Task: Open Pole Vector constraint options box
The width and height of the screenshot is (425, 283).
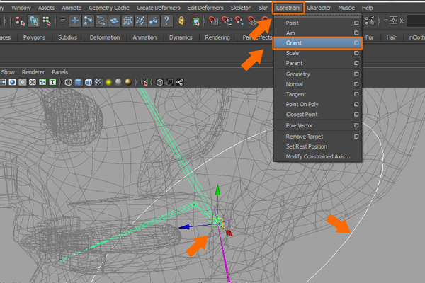Action: [356, 125]
